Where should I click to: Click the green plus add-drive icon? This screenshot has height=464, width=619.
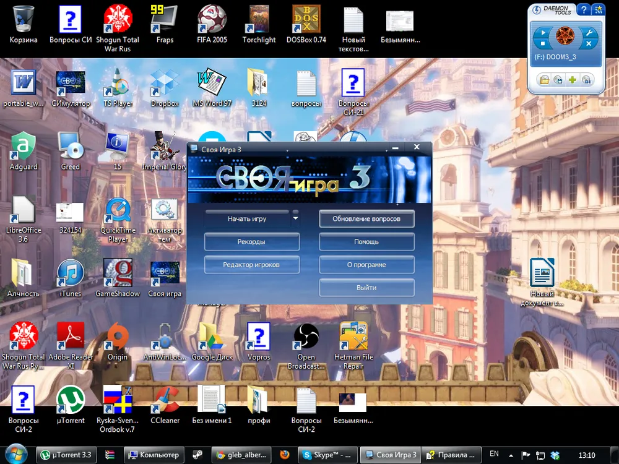(x=572, y=80)
